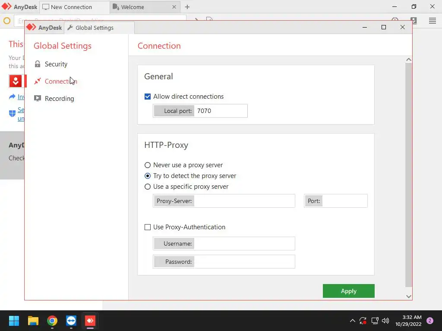This screenshot has height=331, width=442.
Task: Click the volume icon in system tray
Action: [385, 321]
